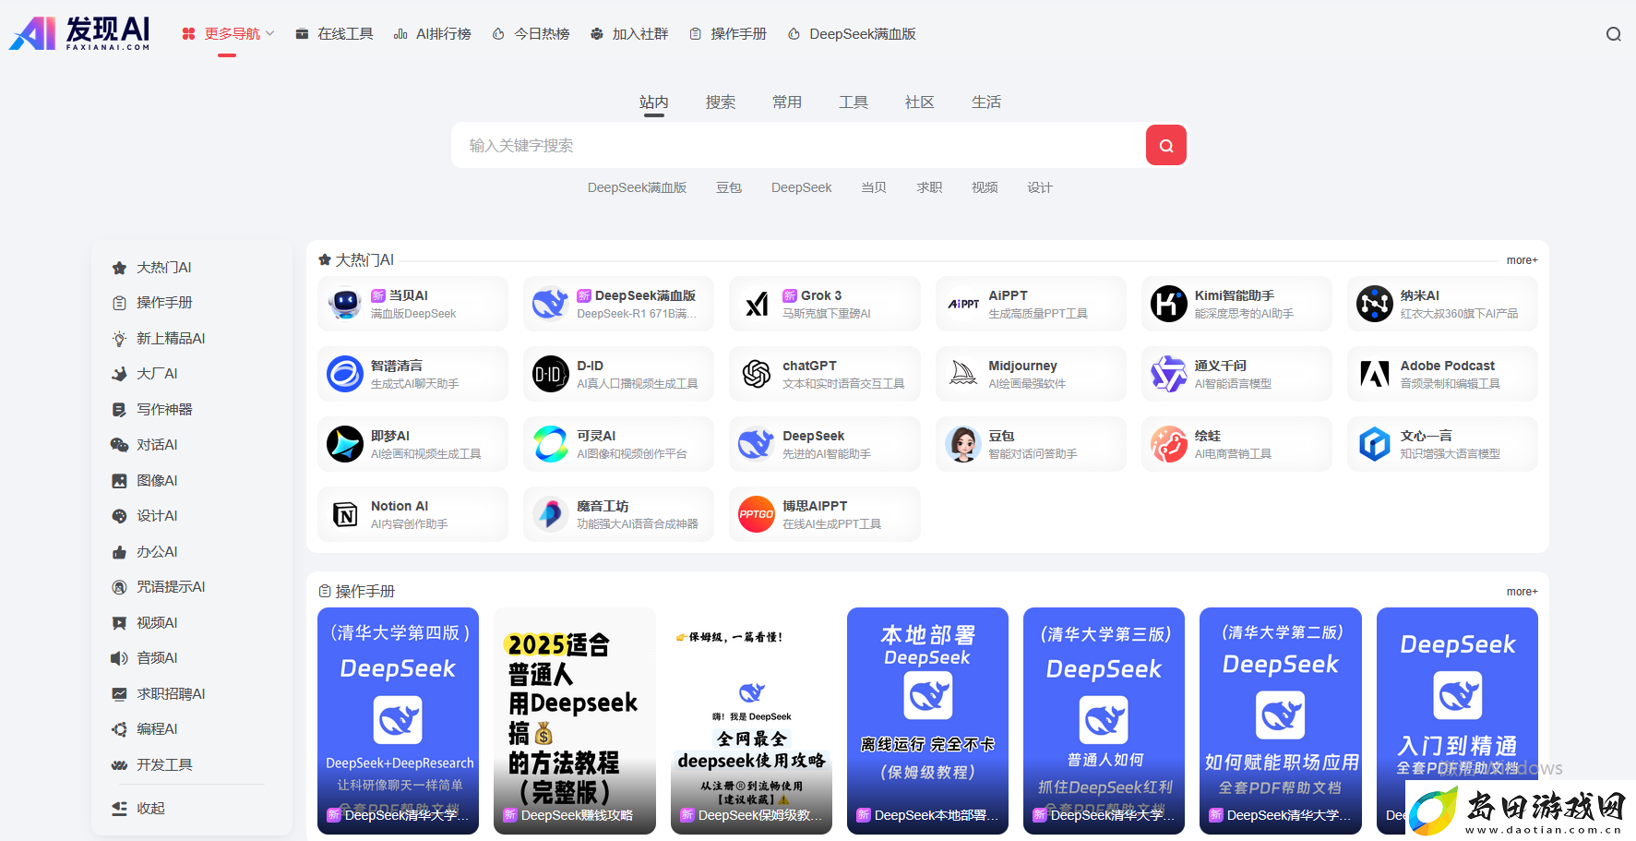Click the keyword search input field
This screenshot has width=1636, height=841.
click(x=798, y=145)
